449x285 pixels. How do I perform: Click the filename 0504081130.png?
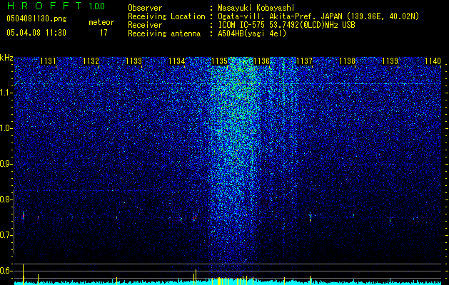point(36,19)
